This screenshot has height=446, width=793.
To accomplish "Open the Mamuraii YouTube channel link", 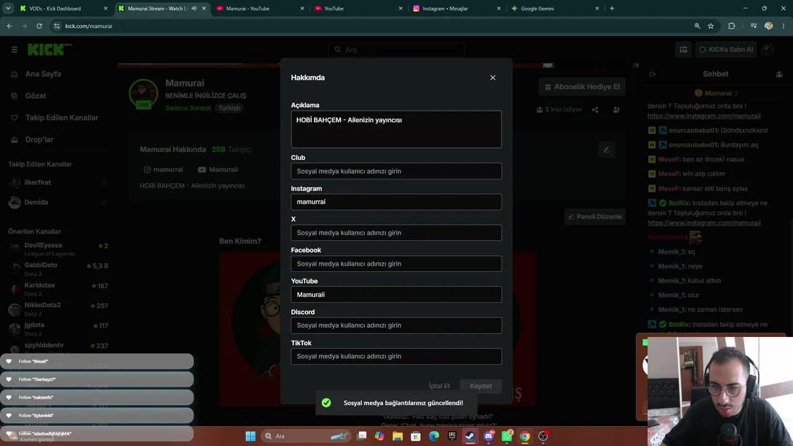I will coord(217,170).
